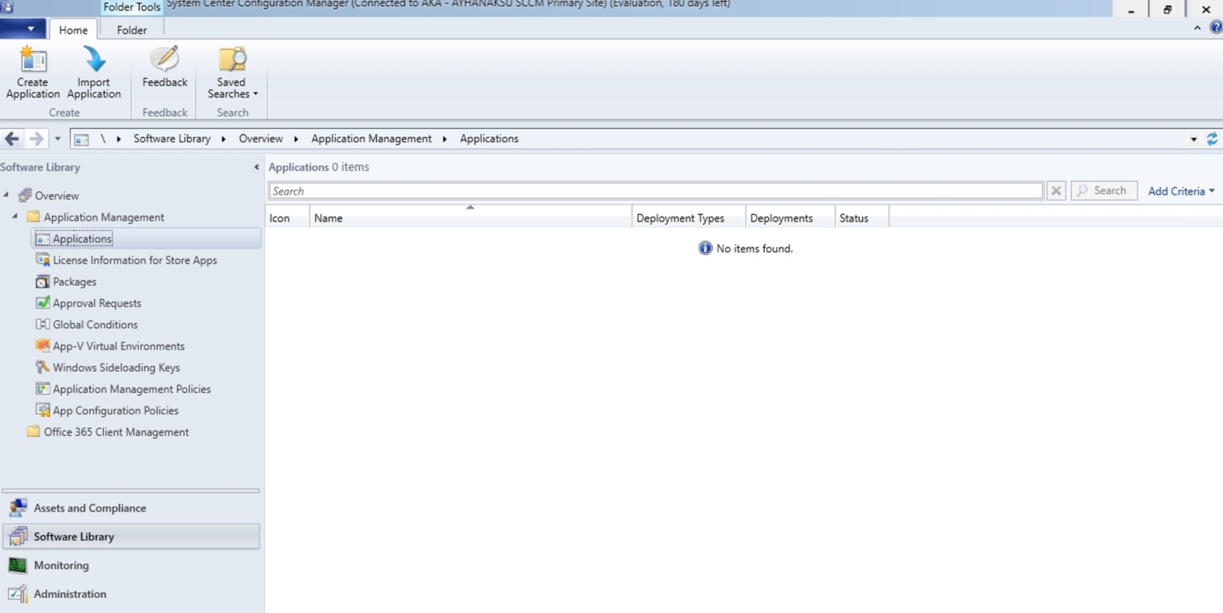The height and width of the screenshot is (613, 1223).
Task: Open the App-V Virtual Environments icon
Action: click(x=43, y=346)
